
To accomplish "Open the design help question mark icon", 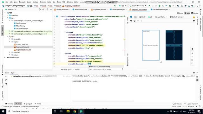I will coord(194,21).
